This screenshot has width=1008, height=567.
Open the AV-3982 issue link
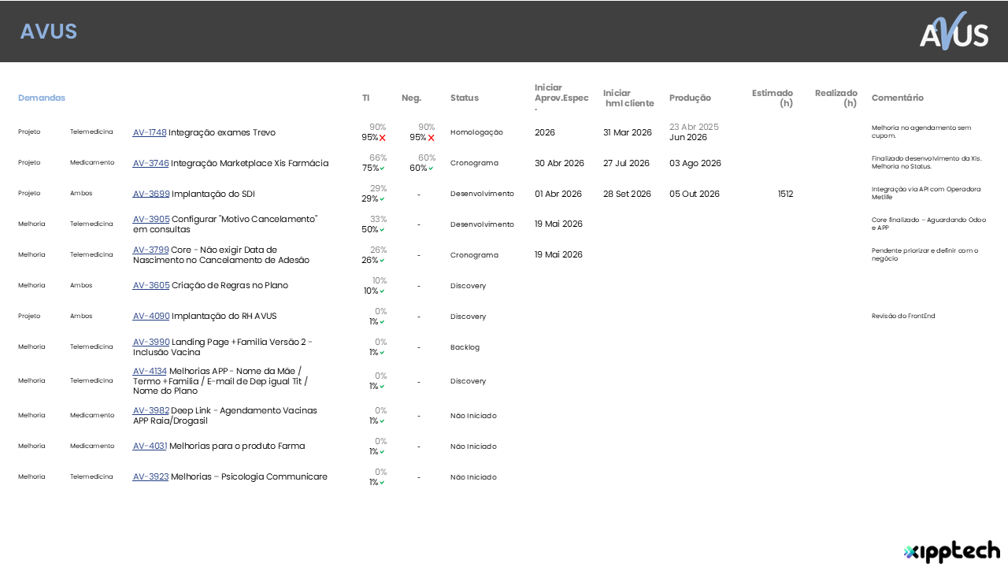pos(151,410)
